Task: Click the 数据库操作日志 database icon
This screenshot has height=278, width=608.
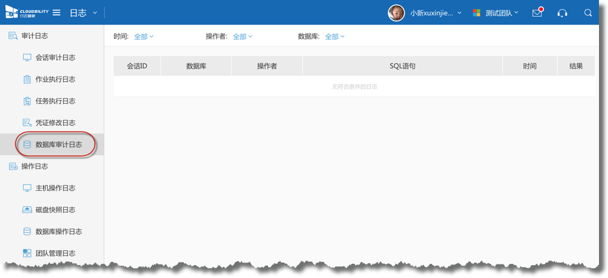Action: [27, 232]
